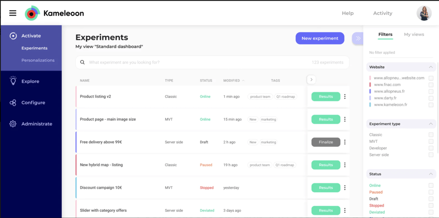Switch to the My views tab
The height and width of the screenshot is (218, 439).
[x=414, y=34]
